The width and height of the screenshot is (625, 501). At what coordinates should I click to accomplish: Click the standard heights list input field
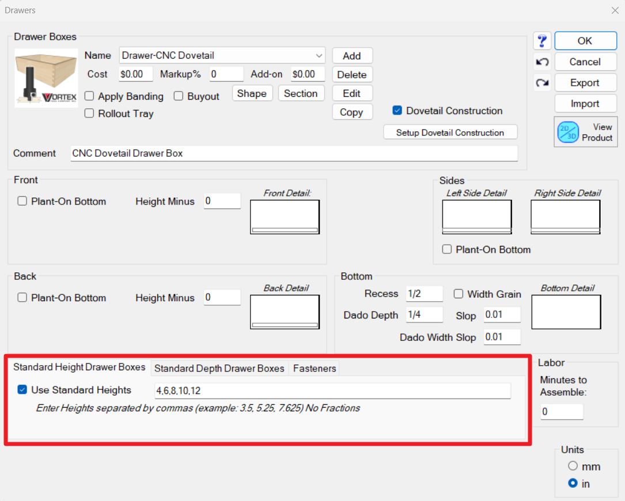click(x=332, y=391)
